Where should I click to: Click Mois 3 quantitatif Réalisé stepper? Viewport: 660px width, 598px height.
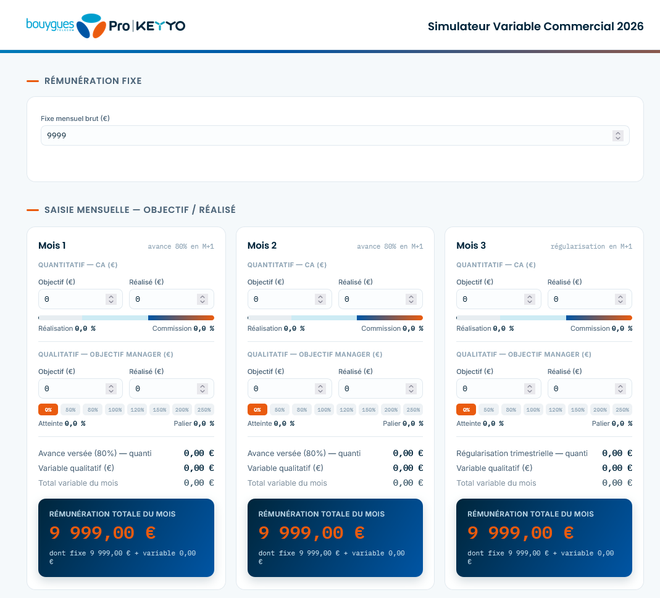pyautogui.click(x=620, y=299)
